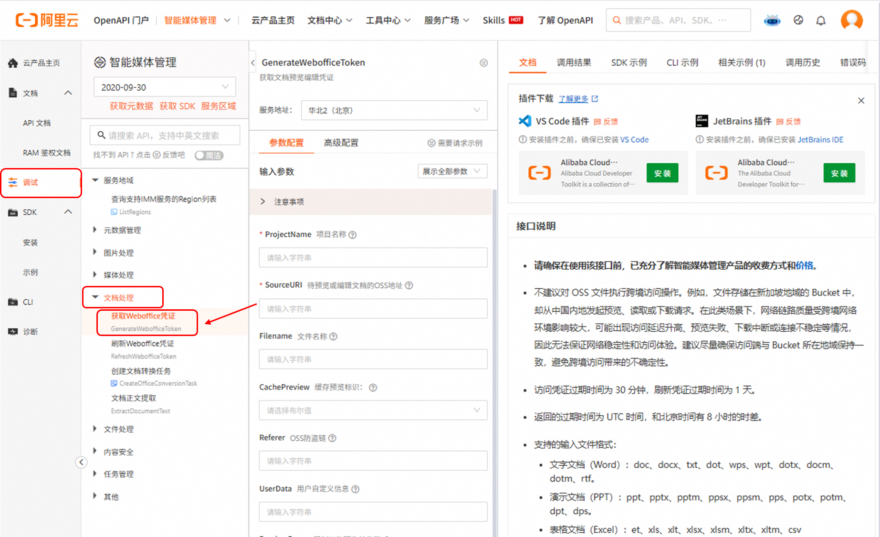
Task: Open the 展示全部参数 dropdown
Action: (x=452, y=171)
